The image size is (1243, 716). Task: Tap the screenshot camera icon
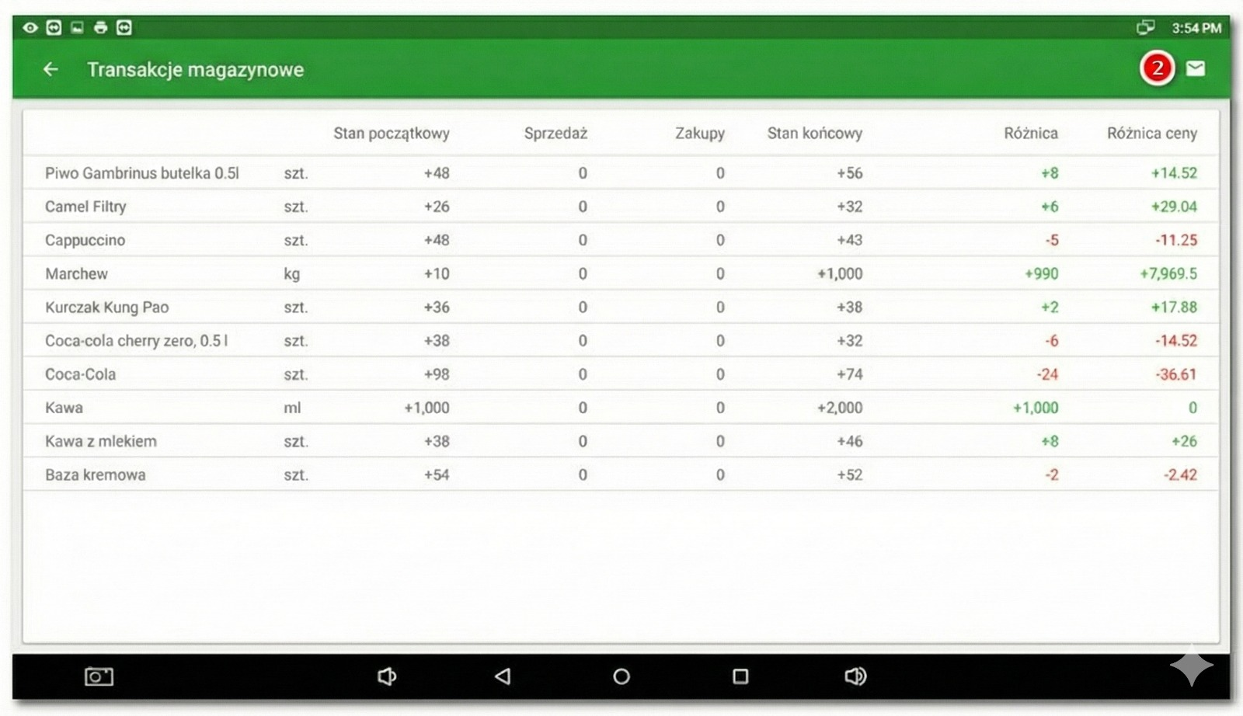99,676
